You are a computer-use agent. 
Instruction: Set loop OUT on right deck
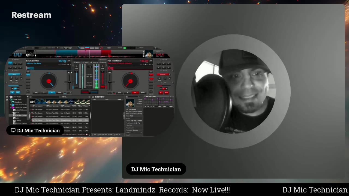pyautogui.click(x=166, y=93)
